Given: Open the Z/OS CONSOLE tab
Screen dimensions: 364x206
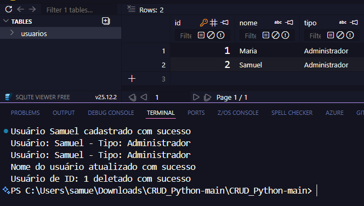Looking at the screenshot, I should [238, 113].
